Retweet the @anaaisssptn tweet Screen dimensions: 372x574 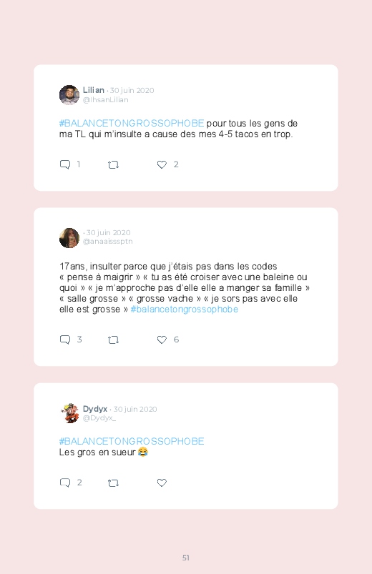coord(113,340)
